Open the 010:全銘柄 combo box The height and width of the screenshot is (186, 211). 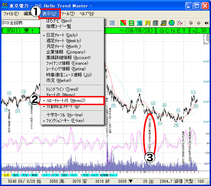[21, 23]
